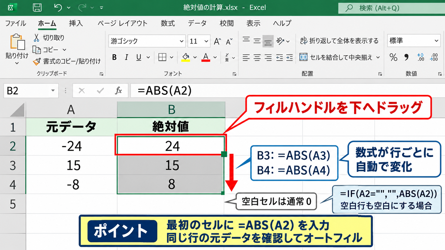The width and height of the screenshot is (445, 250).
Task: Click the formula bar with =ABS(A2)
Action: coord(288,91)
